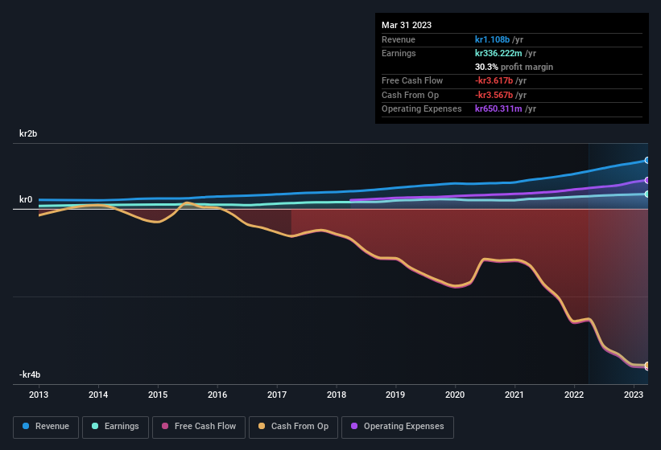Toggle the Revenue legend button
This screenshot has height=450, width=661.
click(x=46, y=427)
